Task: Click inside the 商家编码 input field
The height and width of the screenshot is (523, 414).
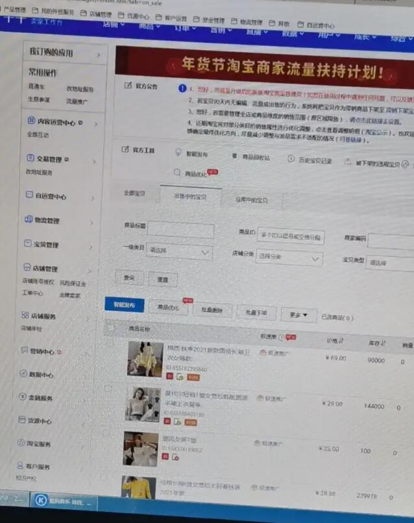Action: [x=391, y=241]
